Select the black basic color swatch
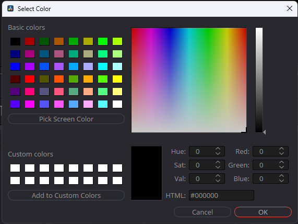This screenshot has width=298, height=224. point(15,41)
